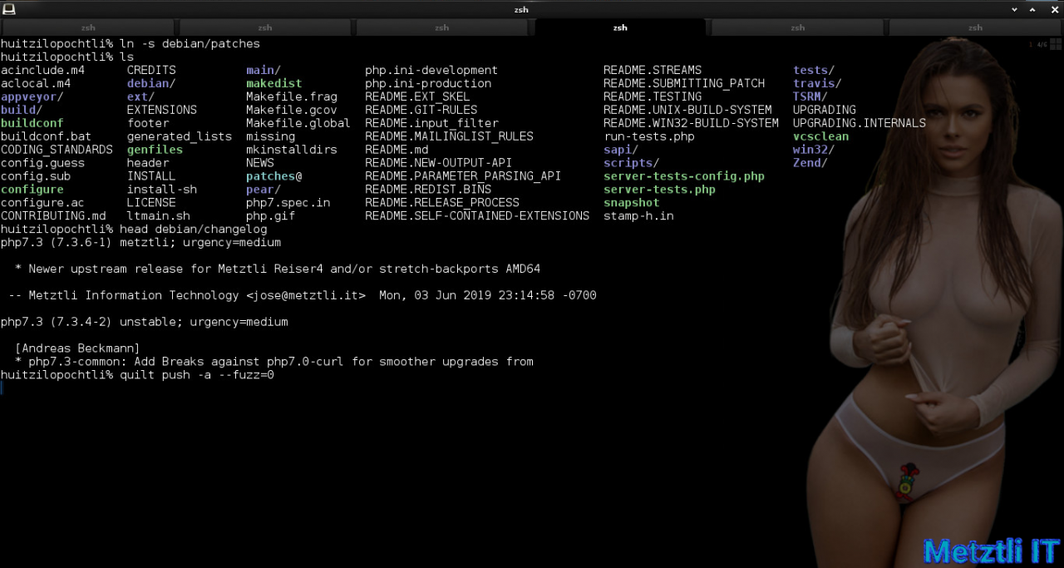Click 'snapshot' executable entry
The image size is (1064, 568).
632,203
